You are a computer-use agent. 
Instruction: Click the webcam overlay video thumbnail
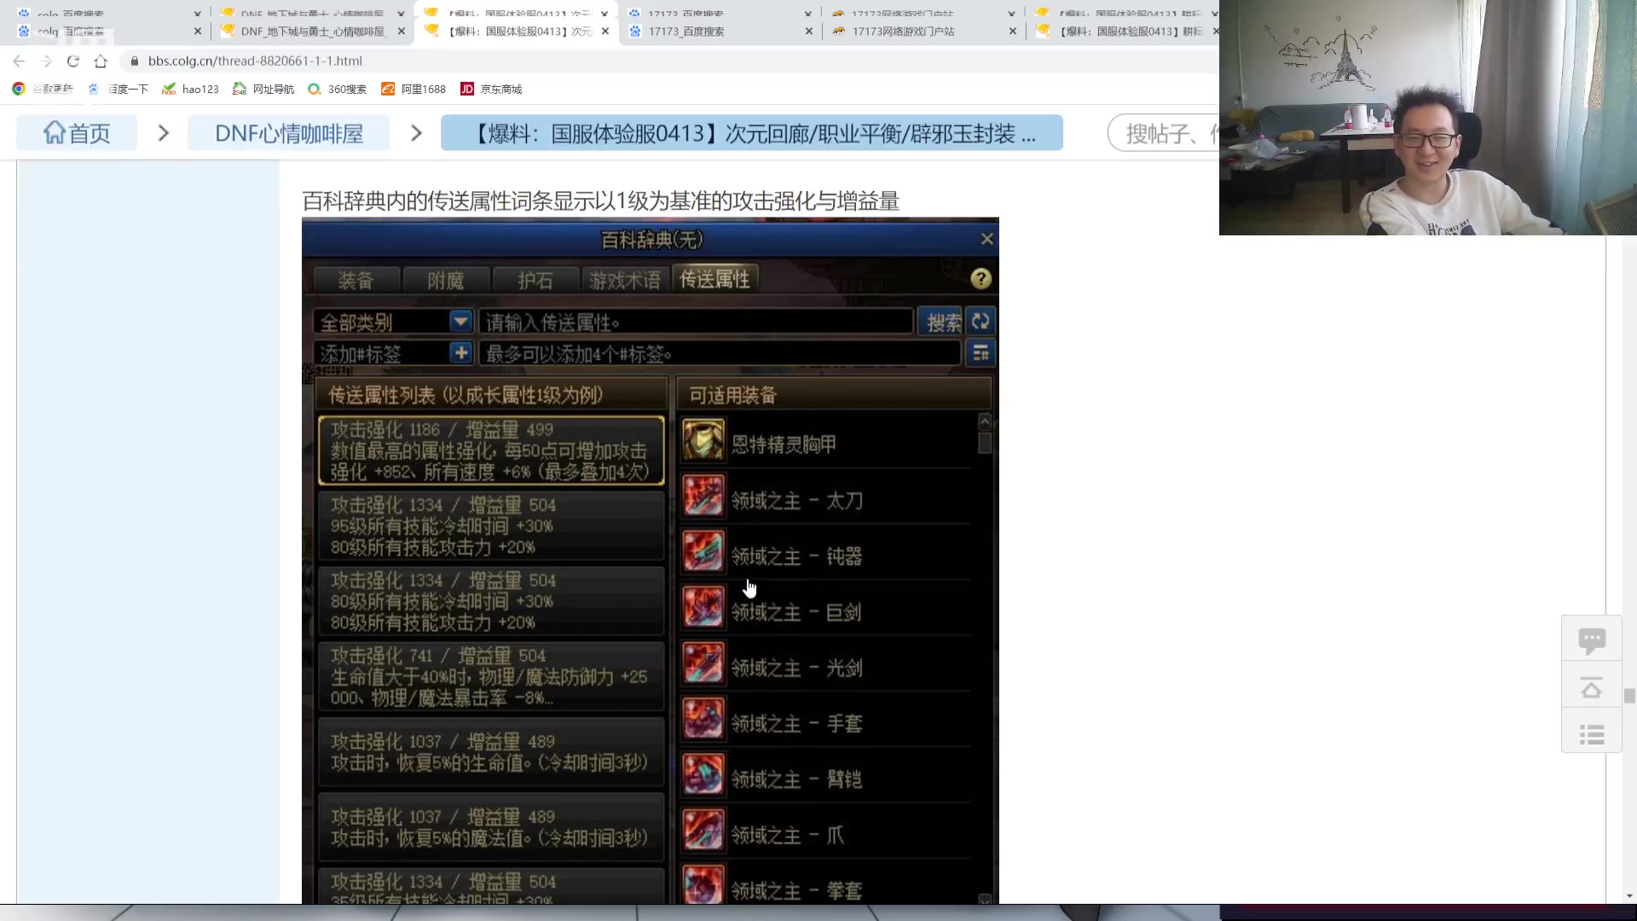tap(1428, 118)
